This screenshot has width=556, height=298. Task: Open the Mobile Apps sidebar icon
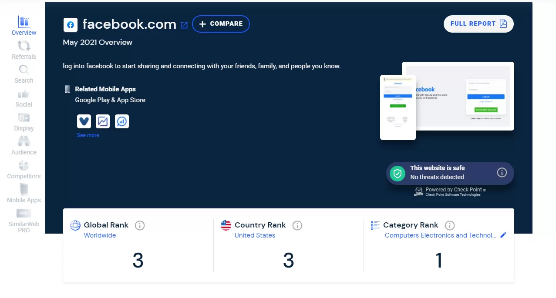pos(24,190)
